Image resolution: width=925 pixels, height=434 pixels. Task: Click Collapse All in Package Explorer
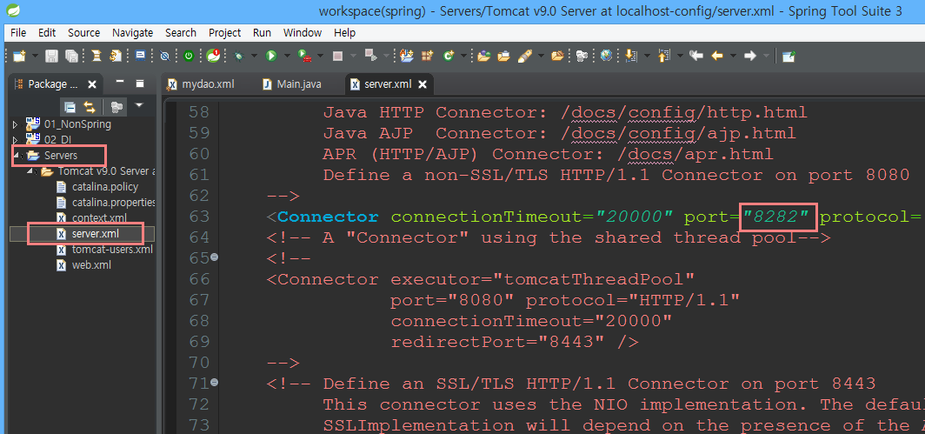coord(70,107)
